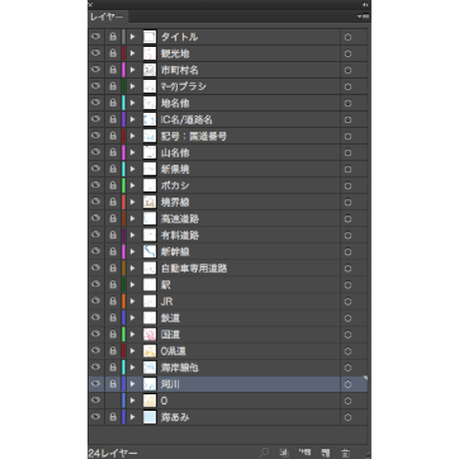Click the target circle of 地名他 layer
The height and width of the screenshot is (459, 459).
(348, 103)
